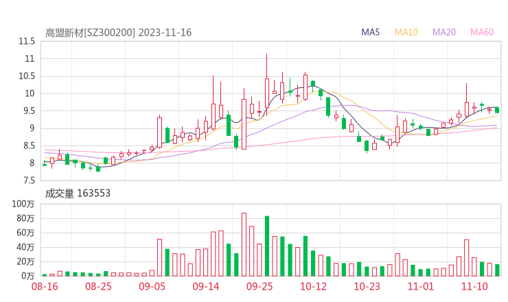Screen dimensions: 508x302
Task: Click the MA10 legend label
Action: tap(406, 32)
